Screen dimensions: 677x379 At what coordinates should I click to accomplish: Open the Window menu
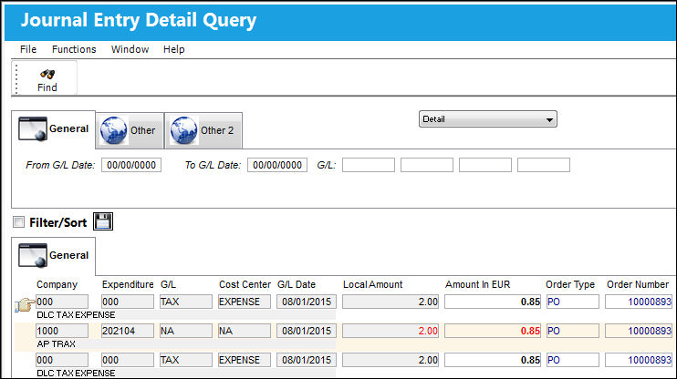[130, 49]
